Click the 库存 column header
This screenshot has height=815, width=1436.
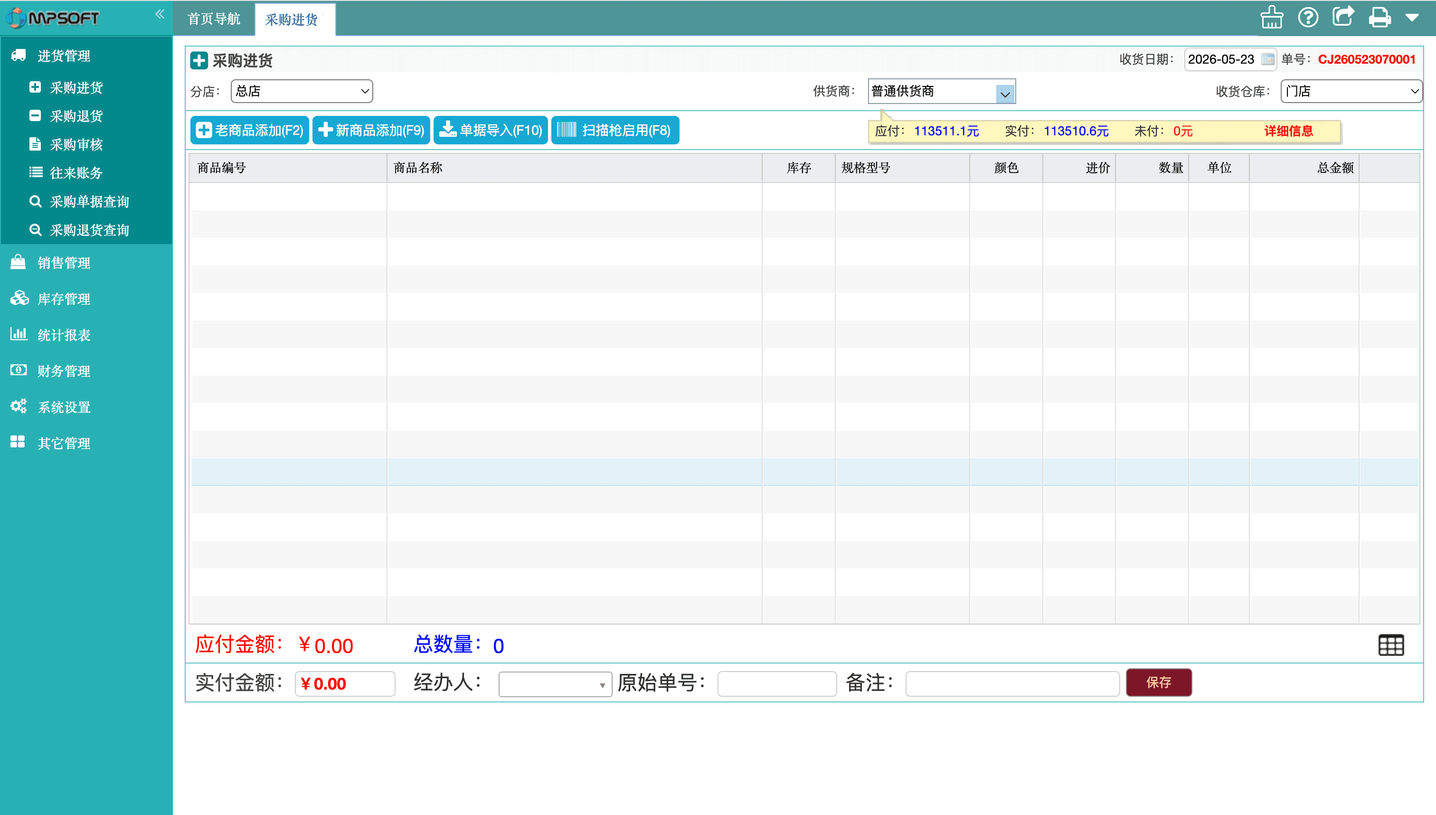click(x=799, y=168)
